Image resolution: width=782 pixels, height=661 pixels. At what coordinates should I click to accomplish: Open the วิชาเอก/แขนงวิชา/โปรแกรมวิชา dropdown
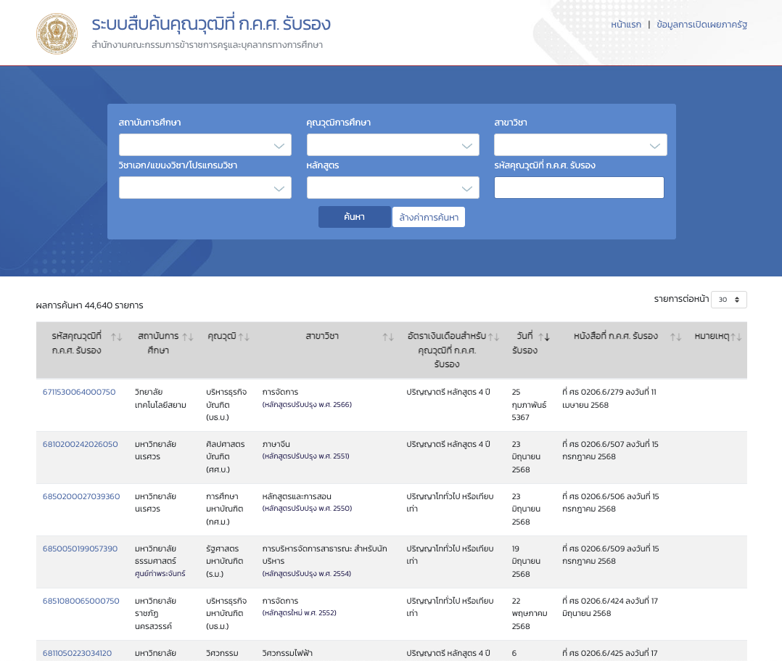point(205,188)
